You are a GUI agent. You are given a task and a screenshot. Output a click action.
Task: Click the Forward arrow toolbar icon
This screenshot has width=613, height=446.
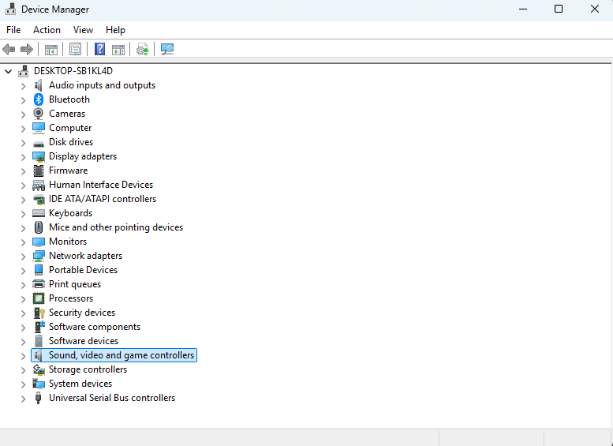(x=27, y=49)
